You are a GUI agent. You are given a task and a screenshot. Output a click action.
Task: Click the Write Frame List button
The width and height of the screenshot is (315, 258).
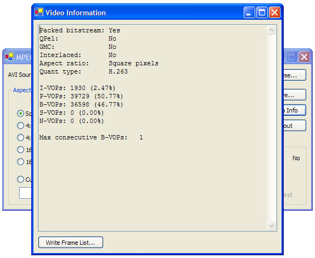71,242
